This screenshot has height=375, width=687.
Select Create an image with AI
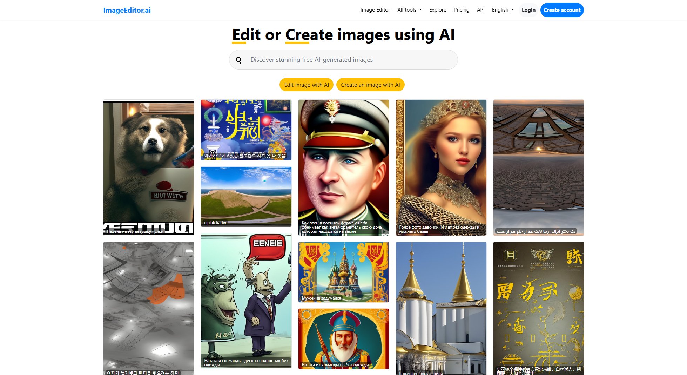(x=370, y=85)
